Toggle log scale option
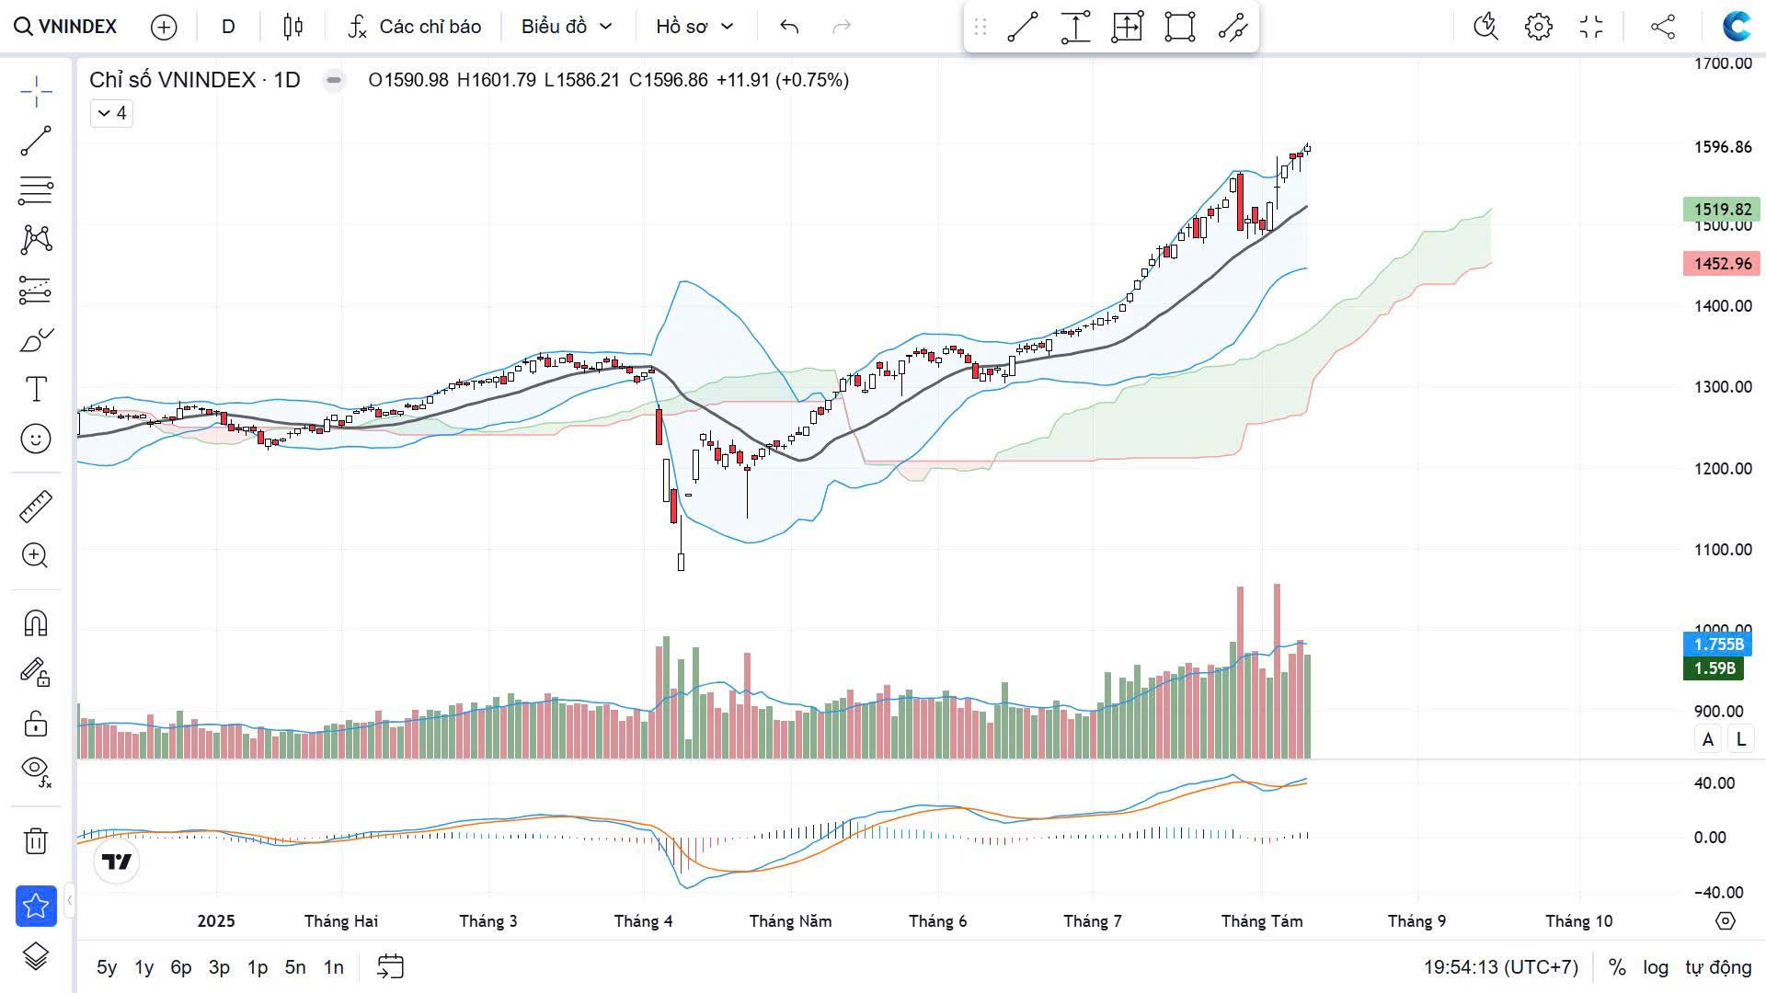Screen dimensions: 1766x993 pos(1655,967)
